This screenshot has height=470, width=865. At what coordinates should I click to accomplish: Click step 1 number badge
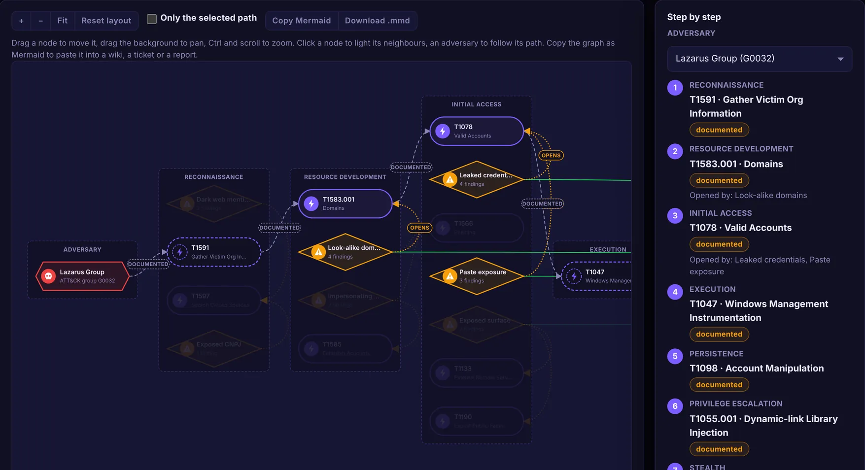pos(675,88)
